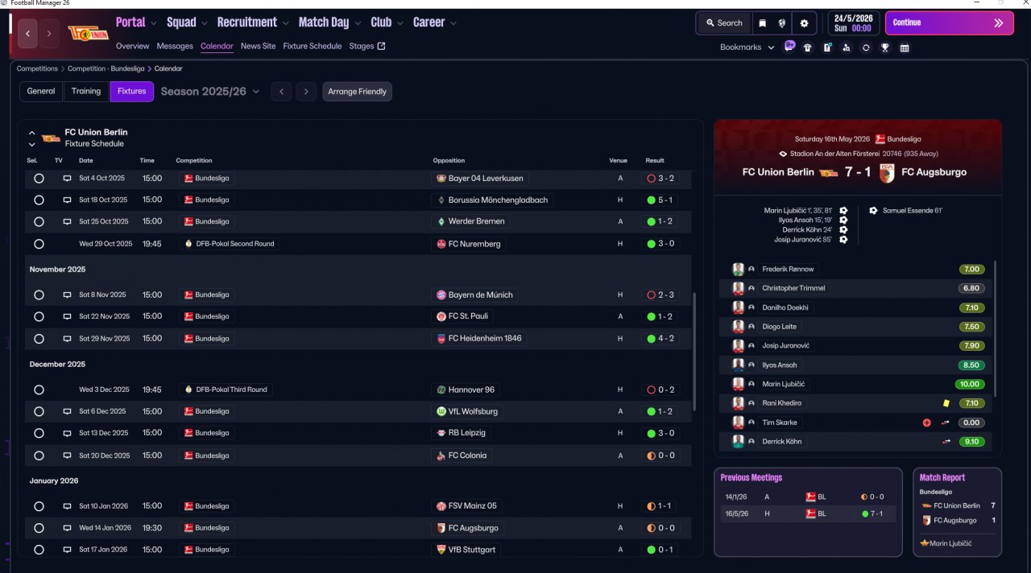Collapse the FC Union Berlin fixture schedule expander

(32, 133)
